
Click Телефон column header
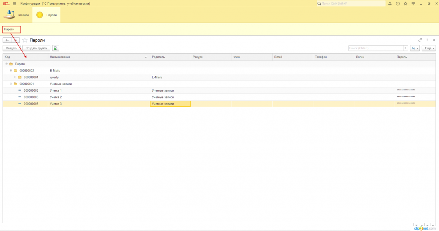[x=334, y=57]
